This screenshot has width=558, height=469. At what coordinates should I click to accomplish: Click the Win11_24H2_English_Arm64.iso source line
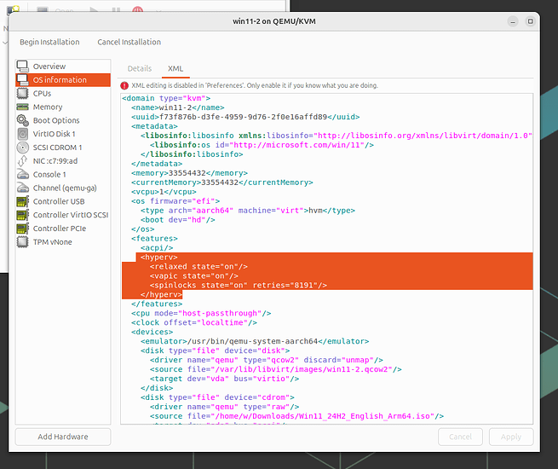[x=296, y=416]
